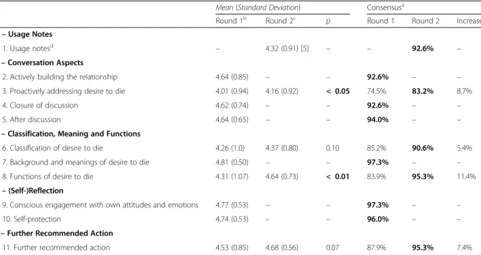Image resolution: width=481 pixels, height=255 pixels.
Task: Click the 'Conversation Aspects' section heading
Action: (45, 62)
